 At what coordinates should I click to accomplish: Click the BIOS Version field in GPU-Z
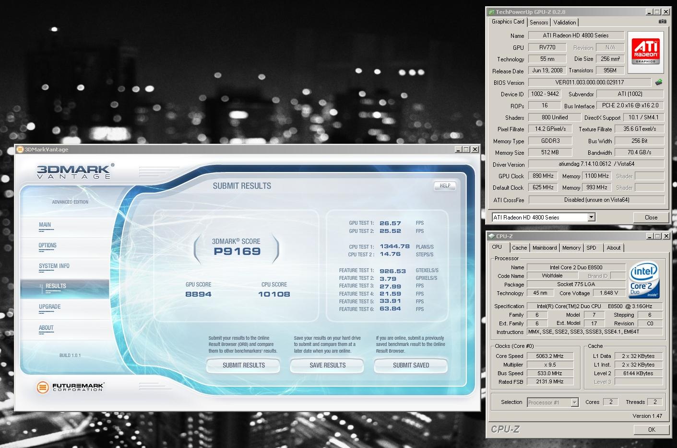point(589,82)
